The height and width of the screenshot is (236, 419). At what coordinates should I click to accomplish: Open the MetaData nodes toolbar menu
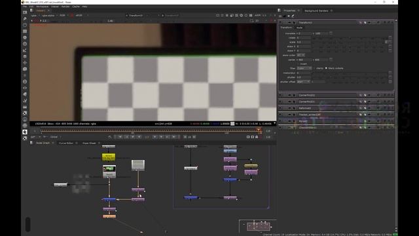tap(25, 94)
